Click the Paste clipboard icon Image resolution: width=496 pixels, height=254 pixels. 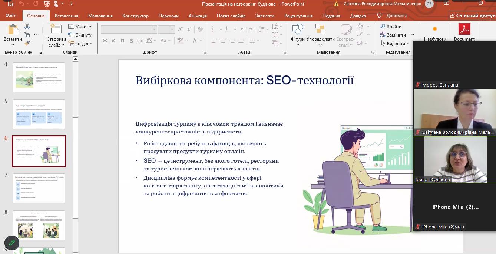point(13,31)
